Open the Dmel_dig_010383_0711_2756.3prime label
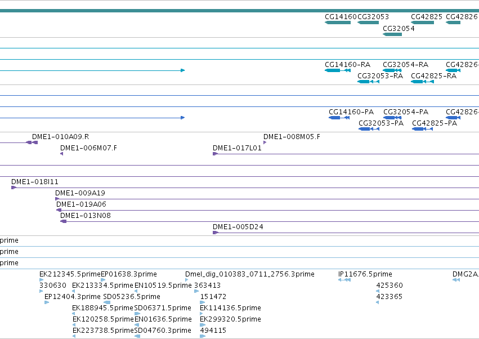This screenshot has height=339, width=479. (x=250, y=274)
